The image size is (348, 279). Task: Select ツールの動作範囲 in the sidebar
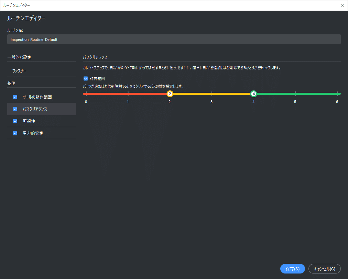pyautogui.click(x=36, y=97)
